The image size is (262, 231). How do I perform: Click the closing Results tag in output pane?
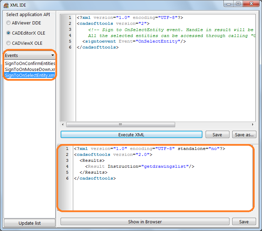(x=94, y=172)
